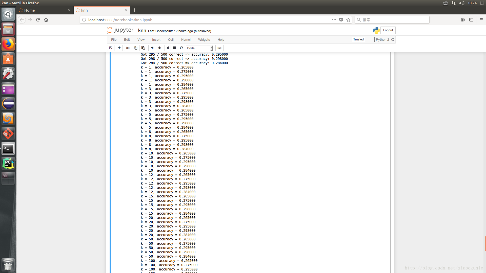
Task: Save notebook with the floppy disk icon
Action: 111,48
